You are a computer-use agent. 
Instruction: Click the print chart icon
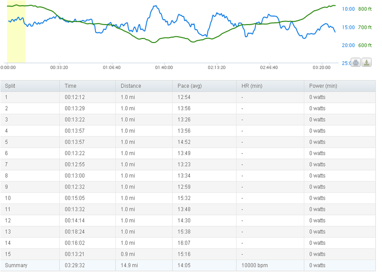point(356,62)
